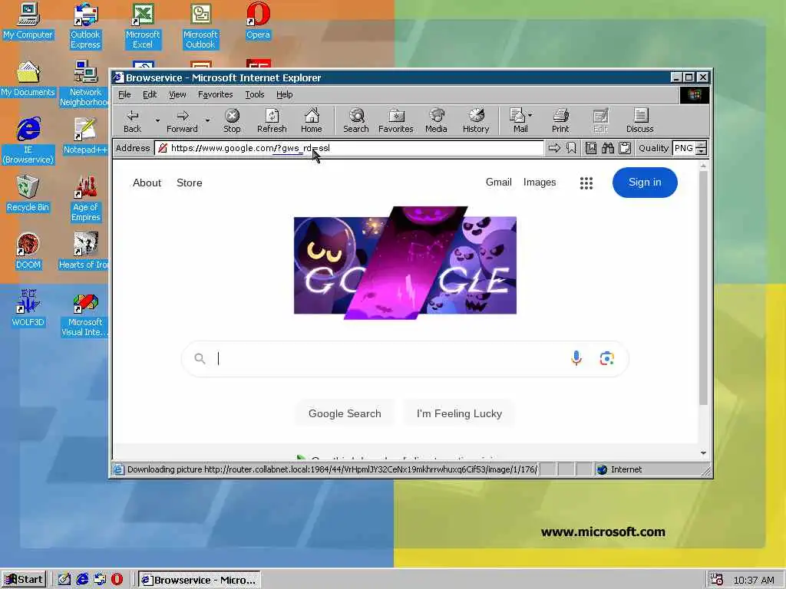Screen dimensions: 786x589
Task: Click the Halloween Google doodle image
Action: pyautogui.click(x=405, y=263)
